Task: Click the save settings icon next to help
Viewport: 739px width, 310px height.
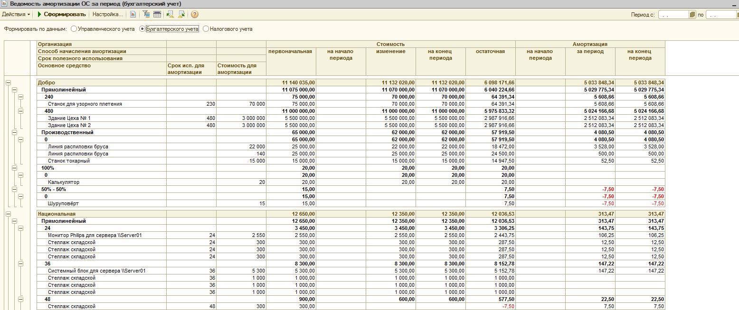Action: click(x=181, y=14)
